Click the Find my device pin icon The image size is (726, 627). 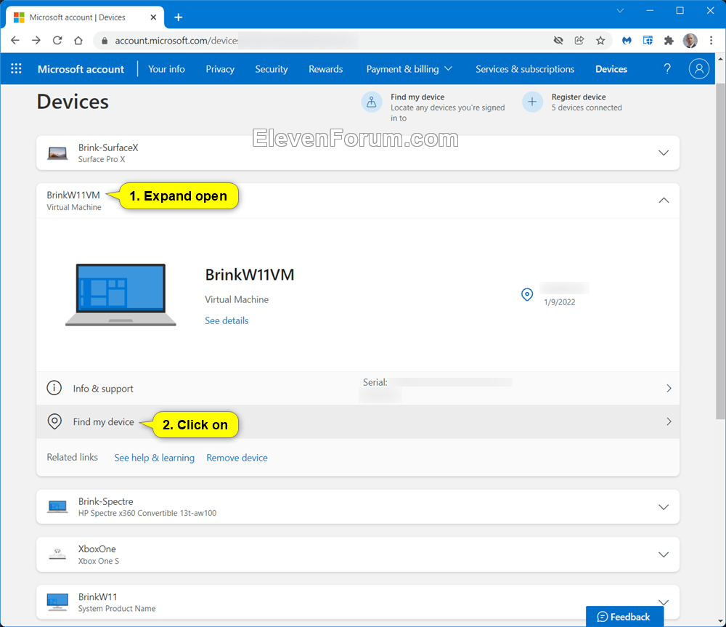pyautogui.click(x=54, y=421)
